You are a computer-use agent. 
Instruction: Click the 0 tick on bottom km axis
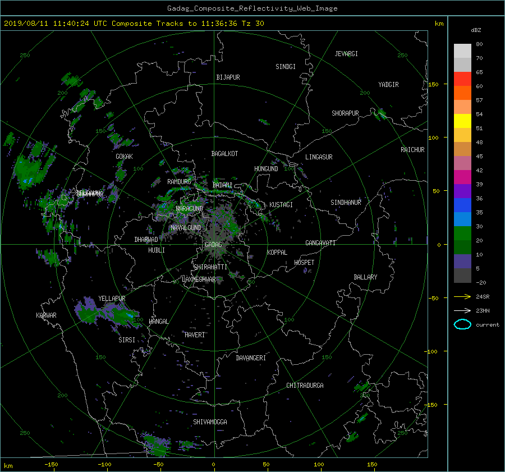click(x=213, y=465)
